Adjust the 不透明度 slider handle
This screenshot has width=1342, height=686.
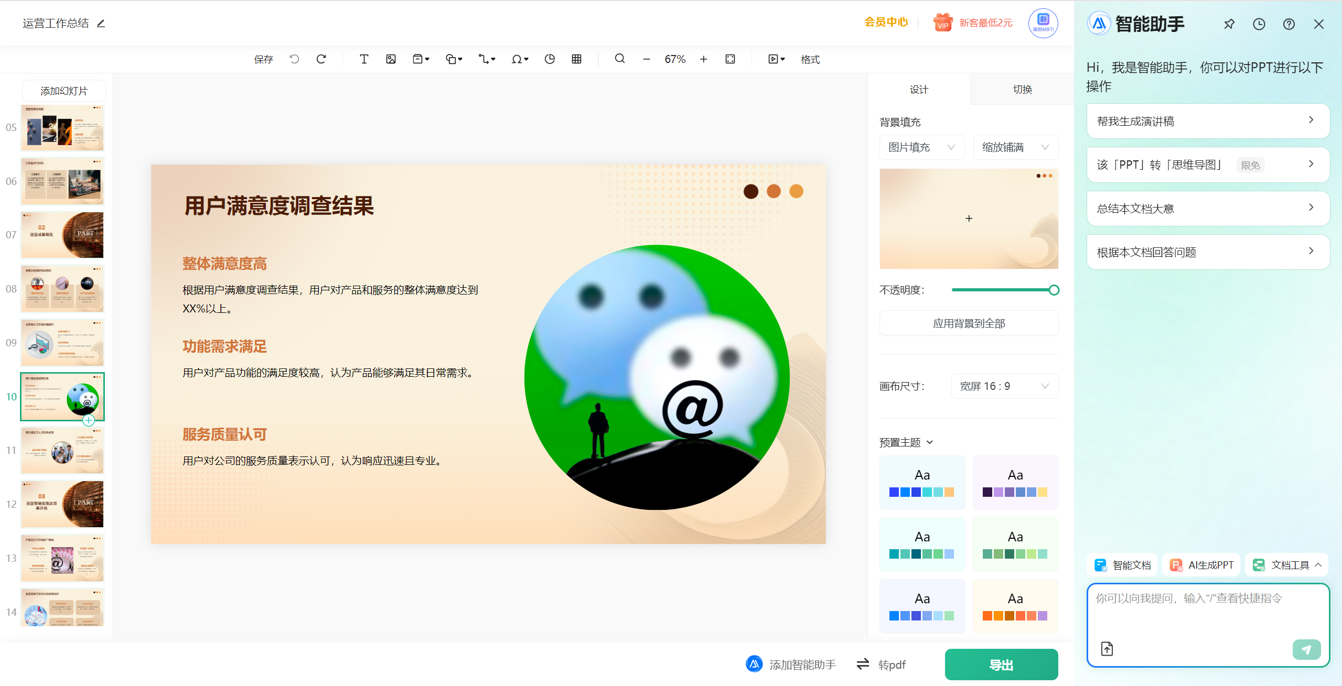1054,290
